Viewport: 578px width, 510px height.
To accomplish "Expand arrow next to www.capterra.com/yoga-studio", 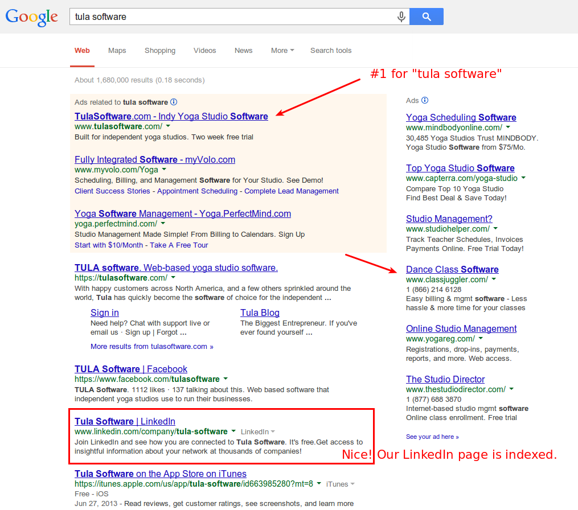I will point(523,178).
